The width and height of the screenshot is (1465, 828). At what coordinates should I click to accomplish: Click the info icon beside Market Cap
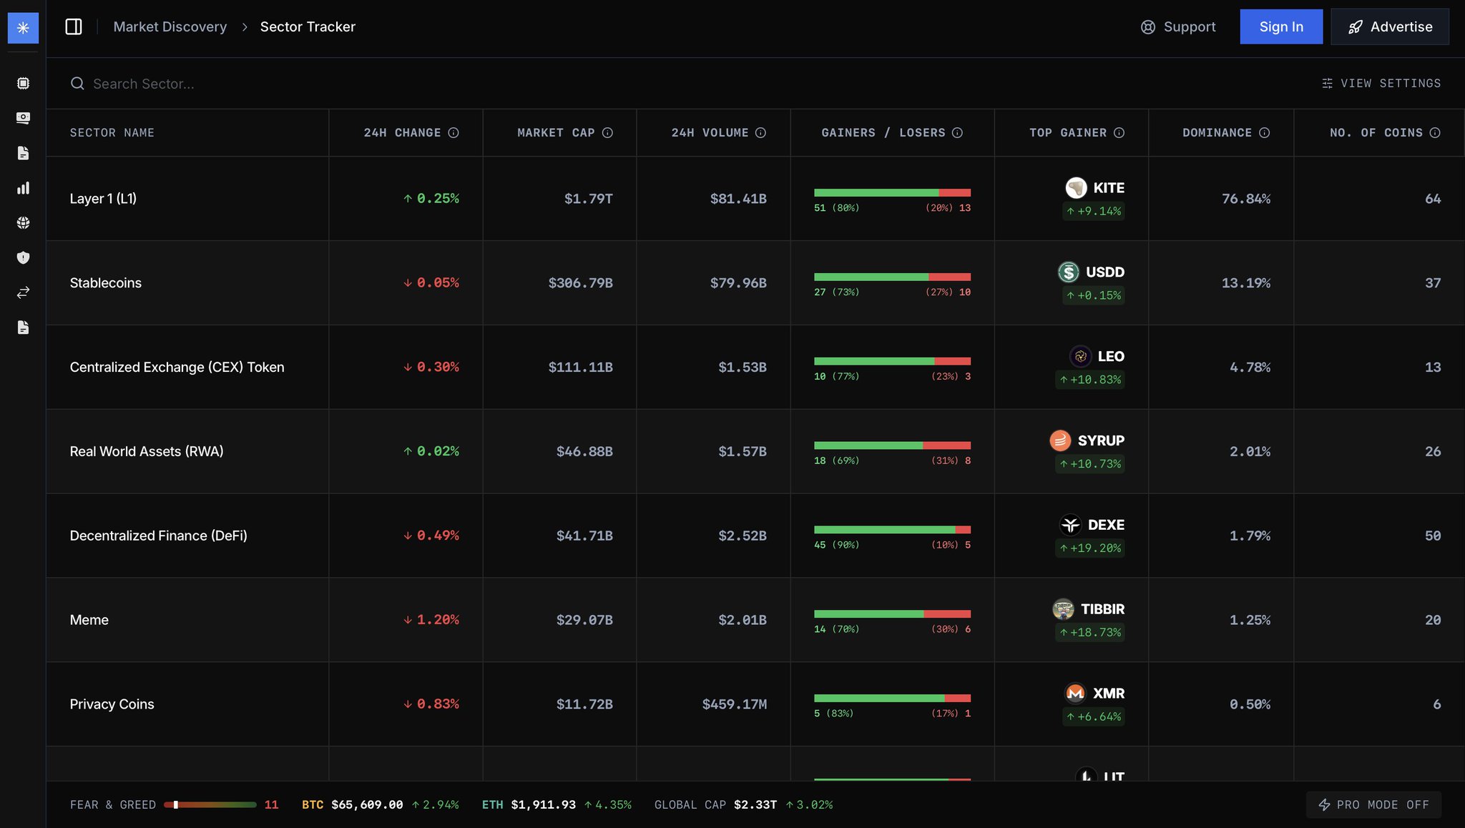tap(607, 133)
